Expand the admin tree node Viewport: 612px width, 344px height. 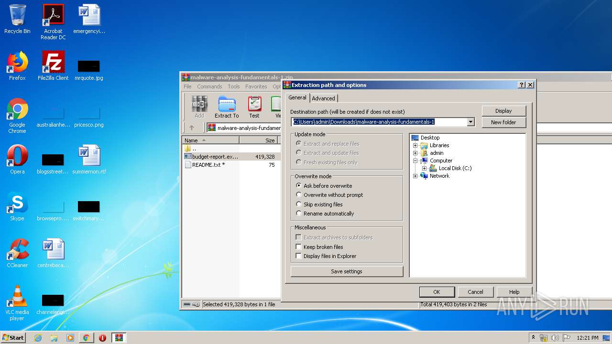[x=415, y=153]
